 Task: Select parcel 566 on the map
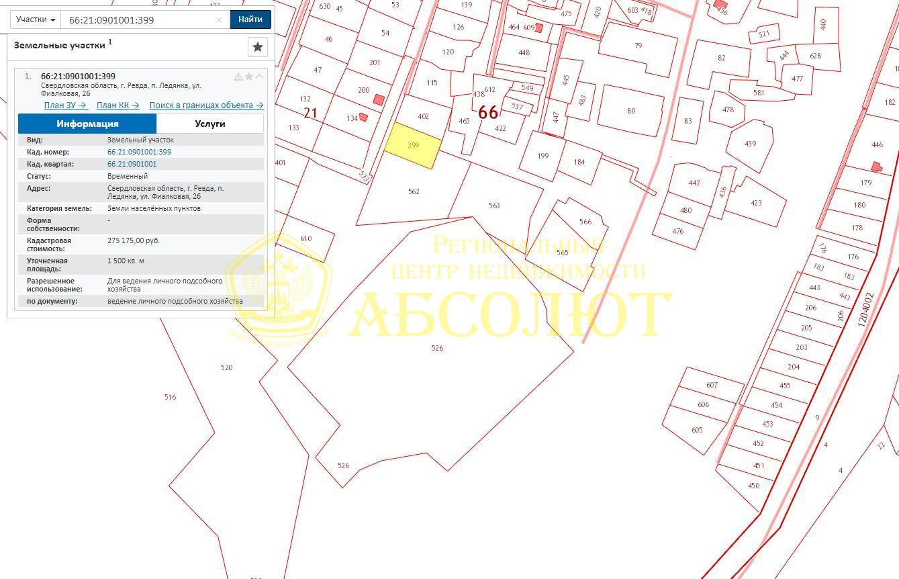(x=585, y=222)
